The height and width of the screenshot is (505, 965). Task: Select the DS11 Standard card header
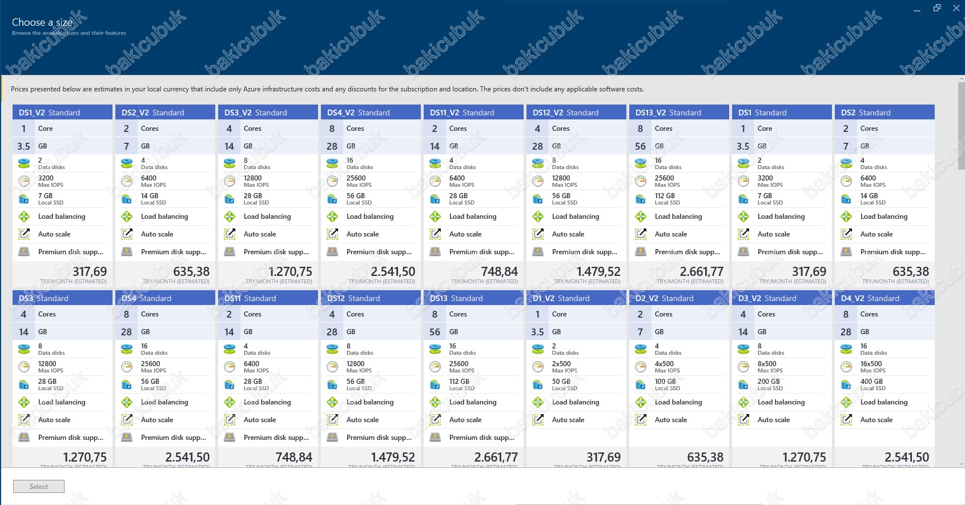pyautogui.click(x=268, y=298)
